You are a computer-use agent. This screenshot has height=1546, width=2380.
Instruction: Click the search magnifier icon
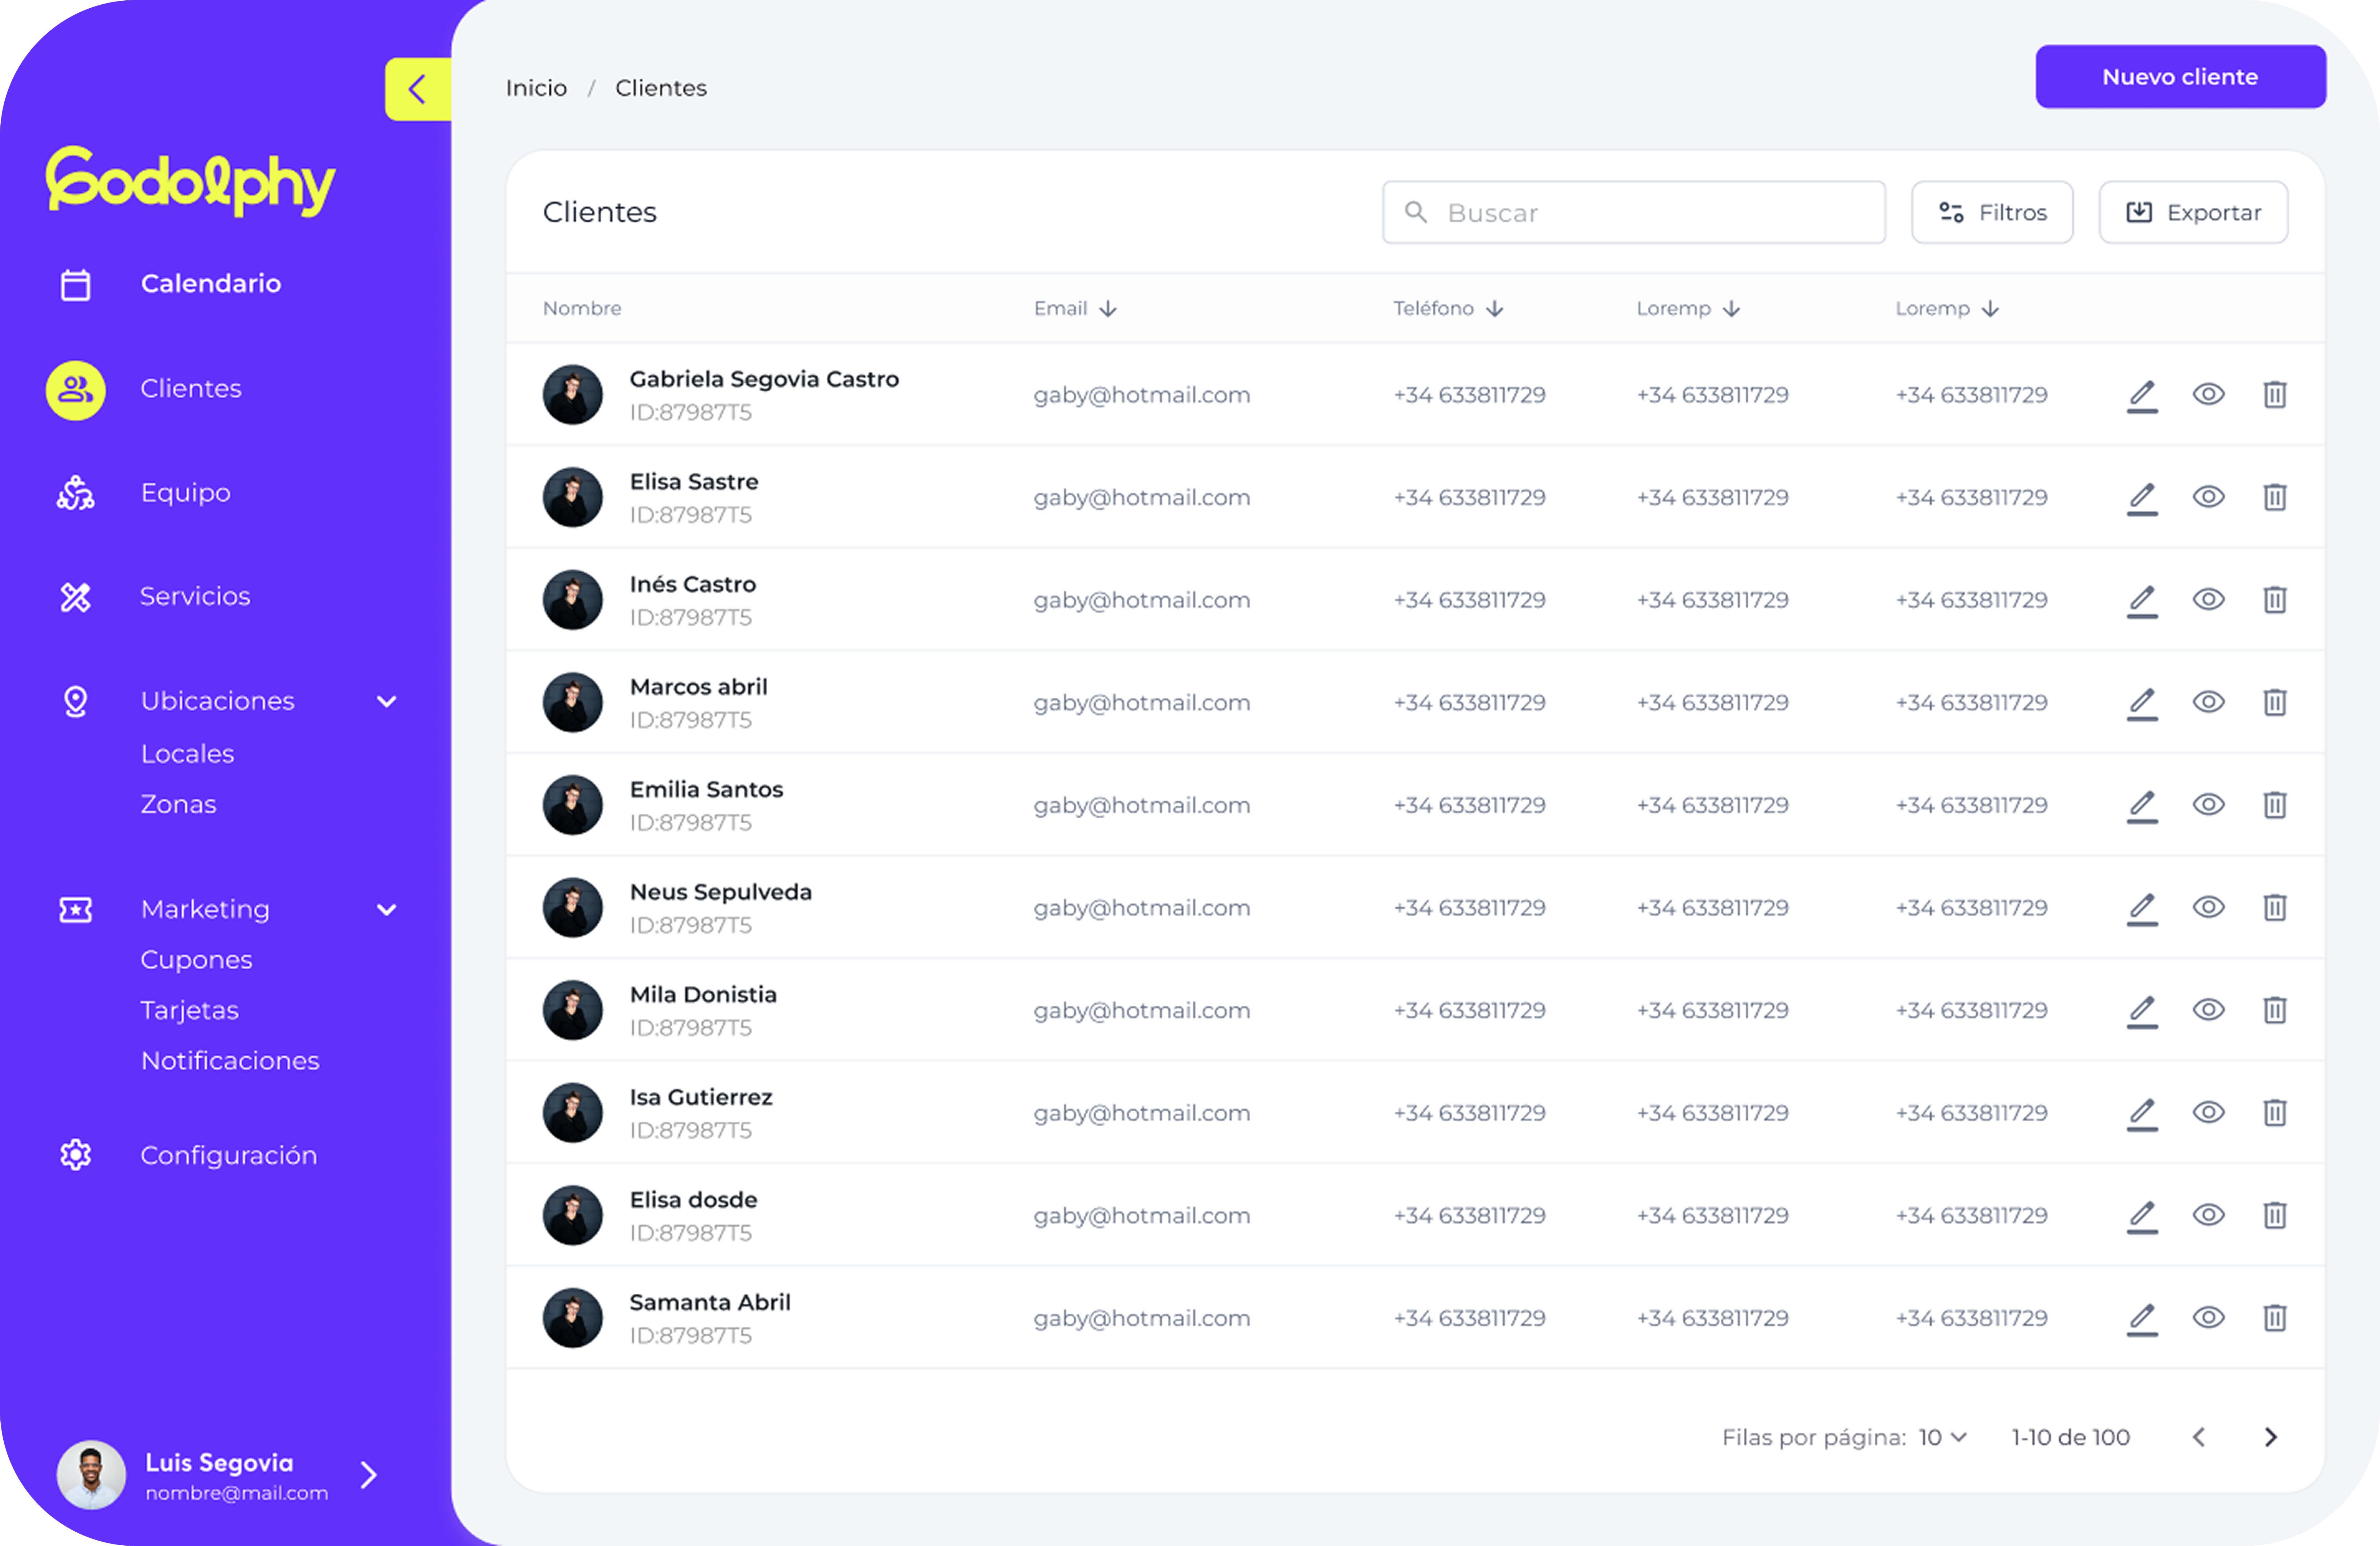[1416, 212]
